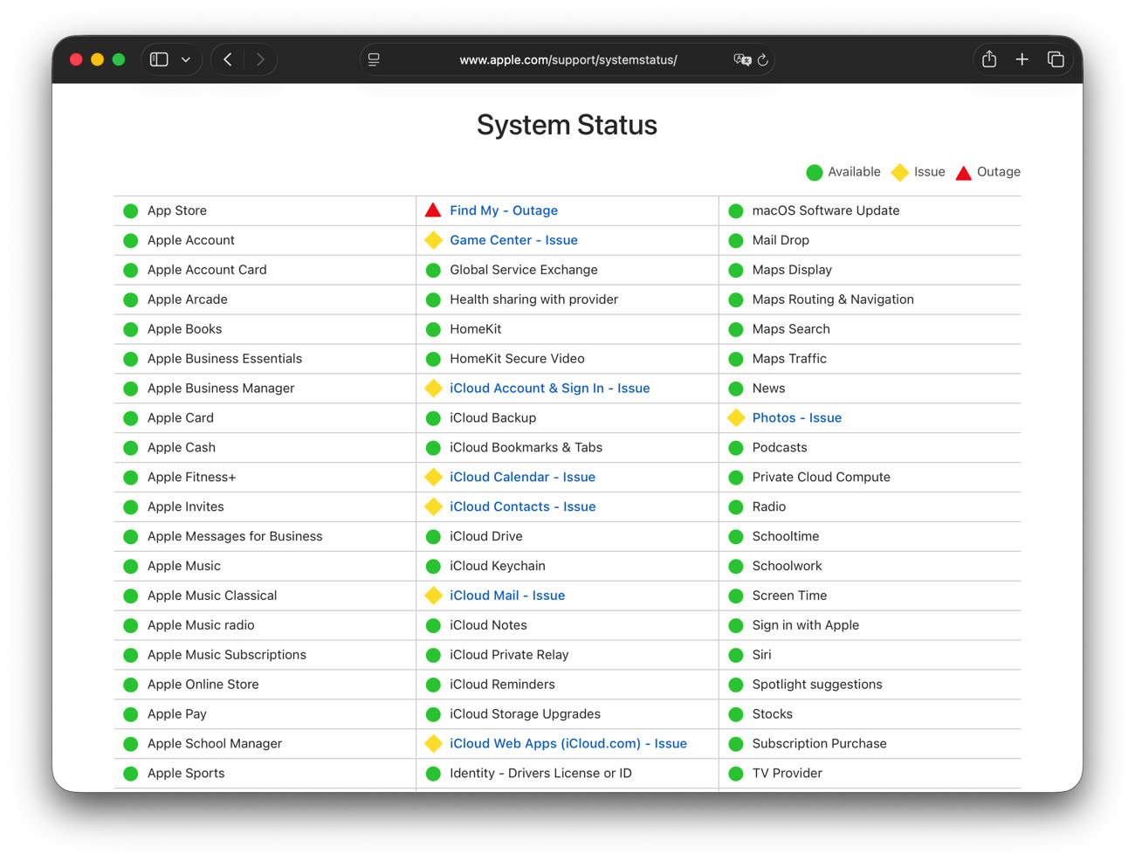Expand iCloud Account & Sign In issue

tap(549, 389)
